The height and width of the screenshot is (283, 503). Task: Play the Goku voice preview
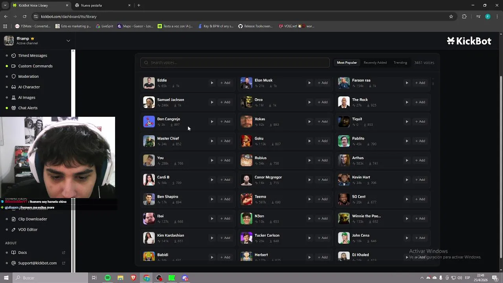tap(309, 141)
